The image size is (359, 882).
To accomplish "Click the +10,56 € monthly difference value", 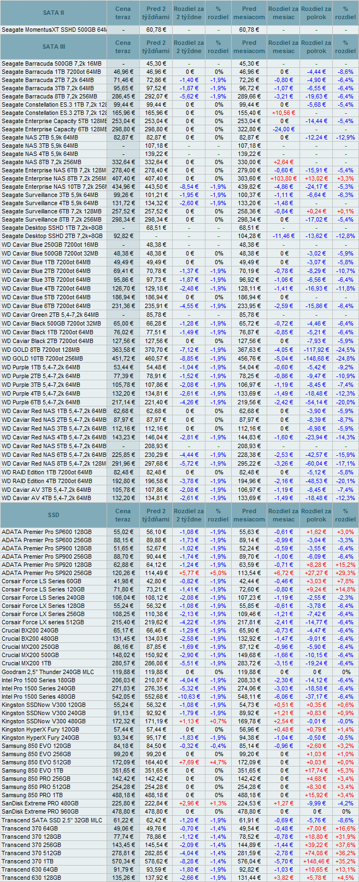I will point(283,113).
